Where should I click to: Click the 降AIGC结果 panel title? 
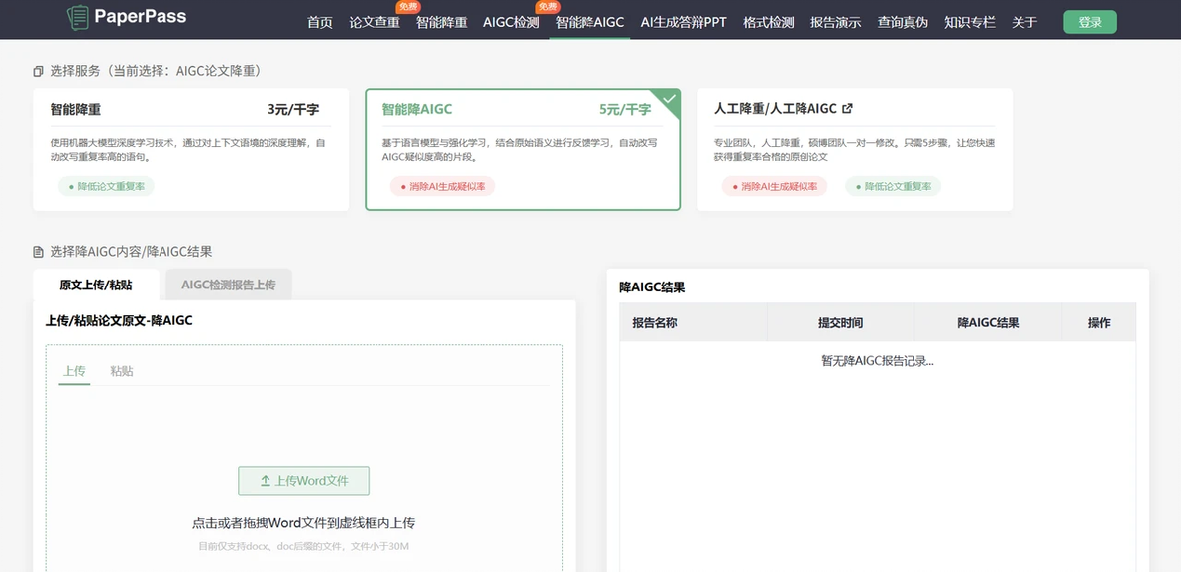(x=652, y=287)
